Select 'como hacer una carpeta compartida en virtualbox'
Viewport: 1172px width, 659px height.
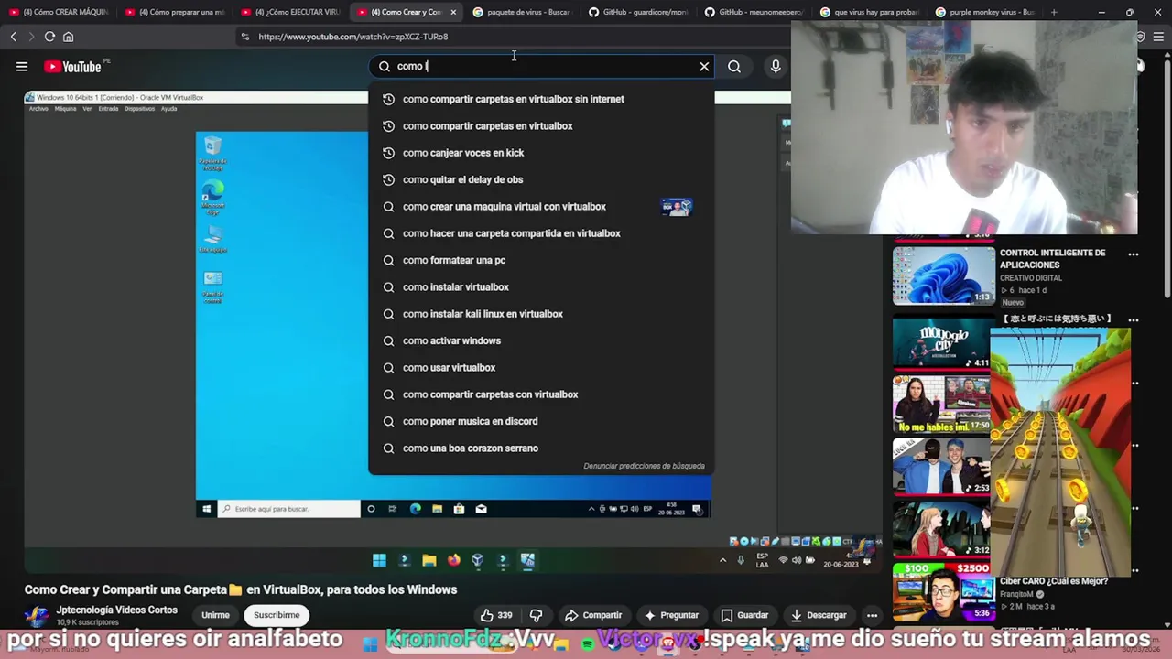click(541, 233)
